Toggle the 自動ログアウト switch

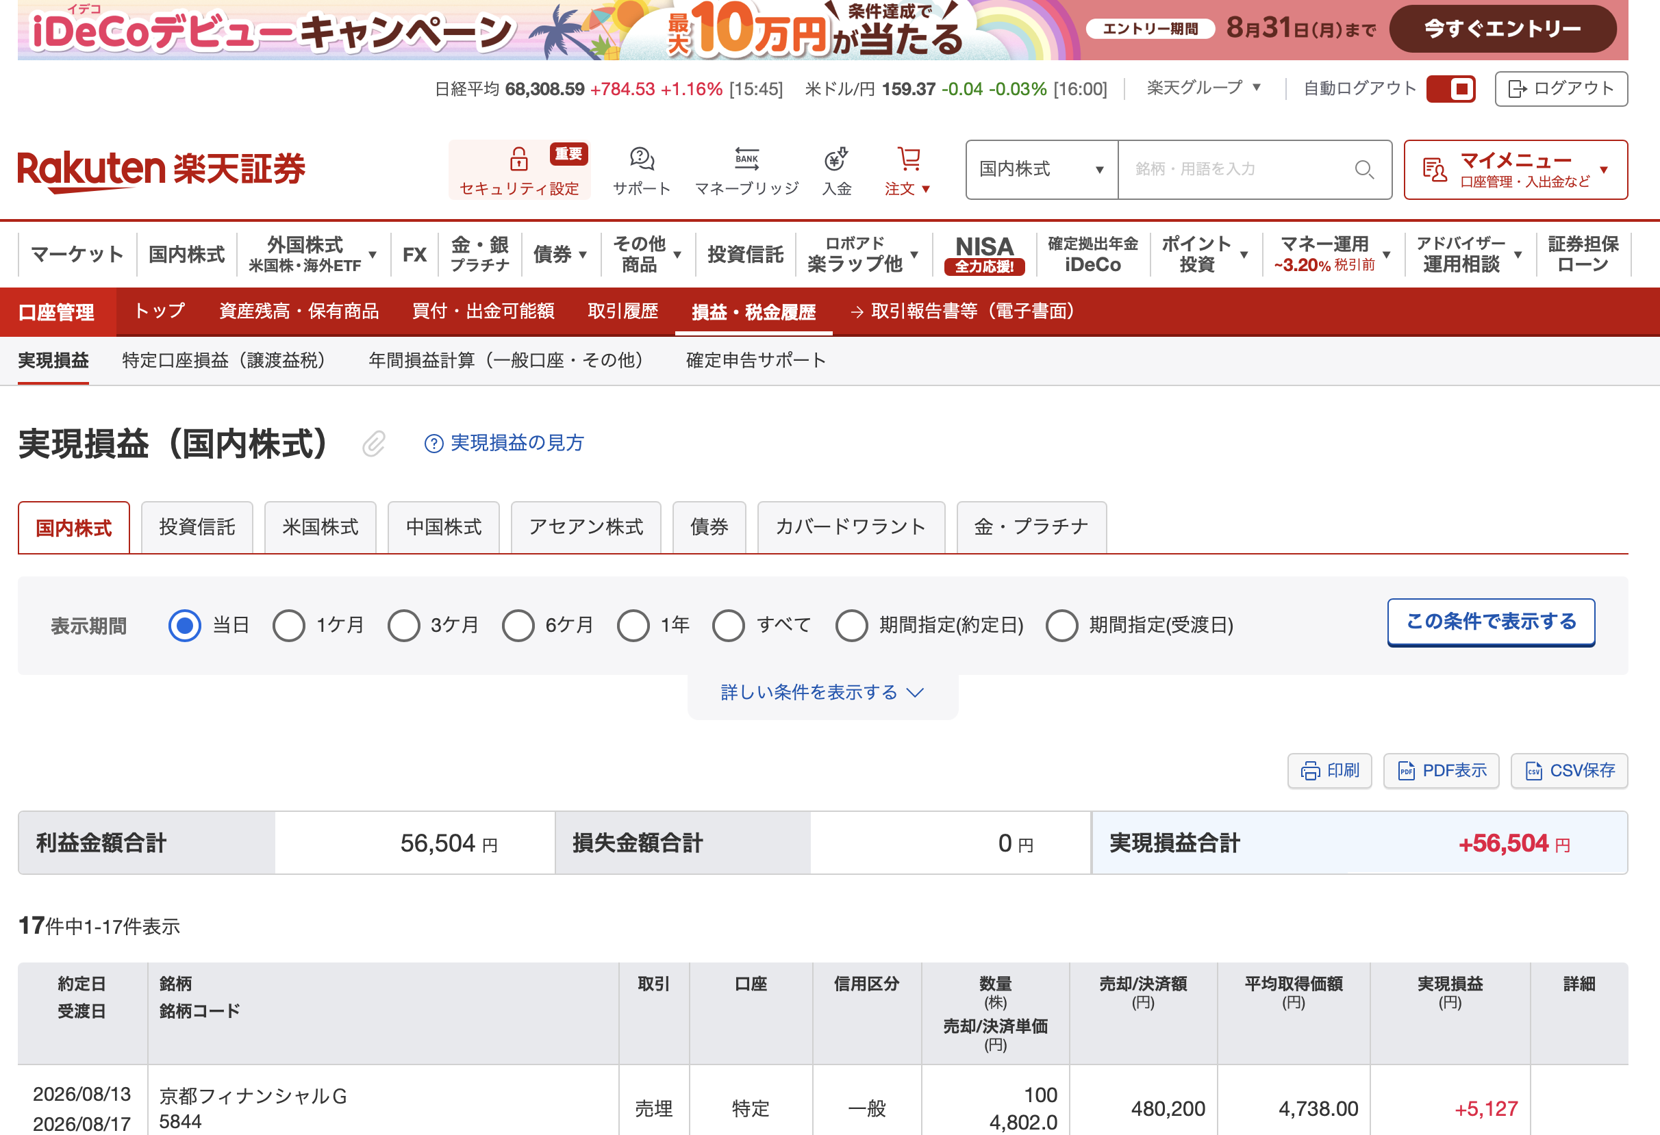pos(1450,88)
